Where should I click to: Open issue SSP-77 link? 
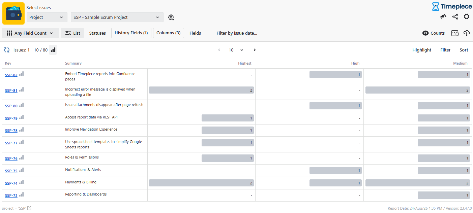(11, 143)
